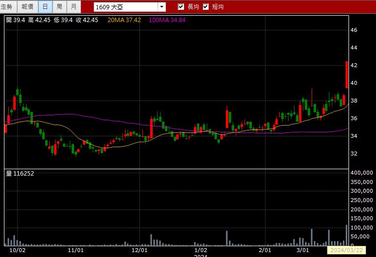Open the 報價 quote tab
The height and width of the screenshot is (257, 376).
click(x=27, y=7)
